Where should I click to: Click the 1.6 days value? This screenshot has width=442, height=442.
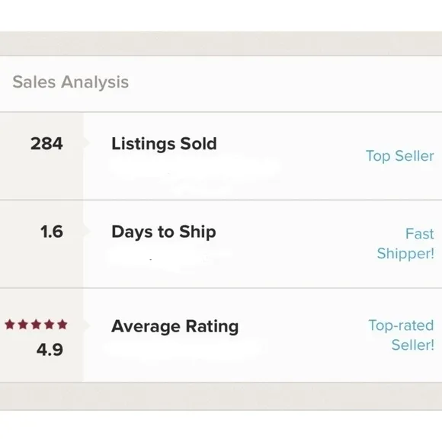coord(52,232)
